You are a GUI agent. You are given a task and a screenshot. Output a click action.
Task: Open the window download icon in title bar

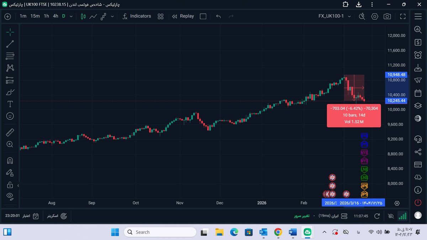click(359, 4)
